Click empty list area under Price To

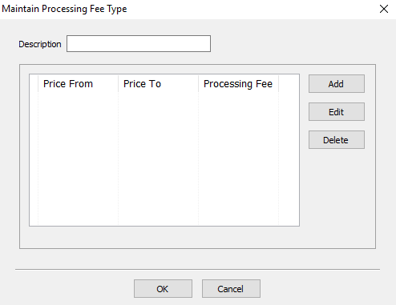(x=158, y=159)
